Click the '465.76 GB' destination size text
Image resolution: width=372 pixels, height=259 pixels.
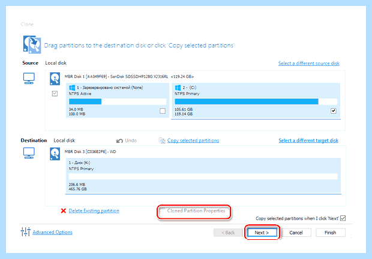click(x=77, y=189)
